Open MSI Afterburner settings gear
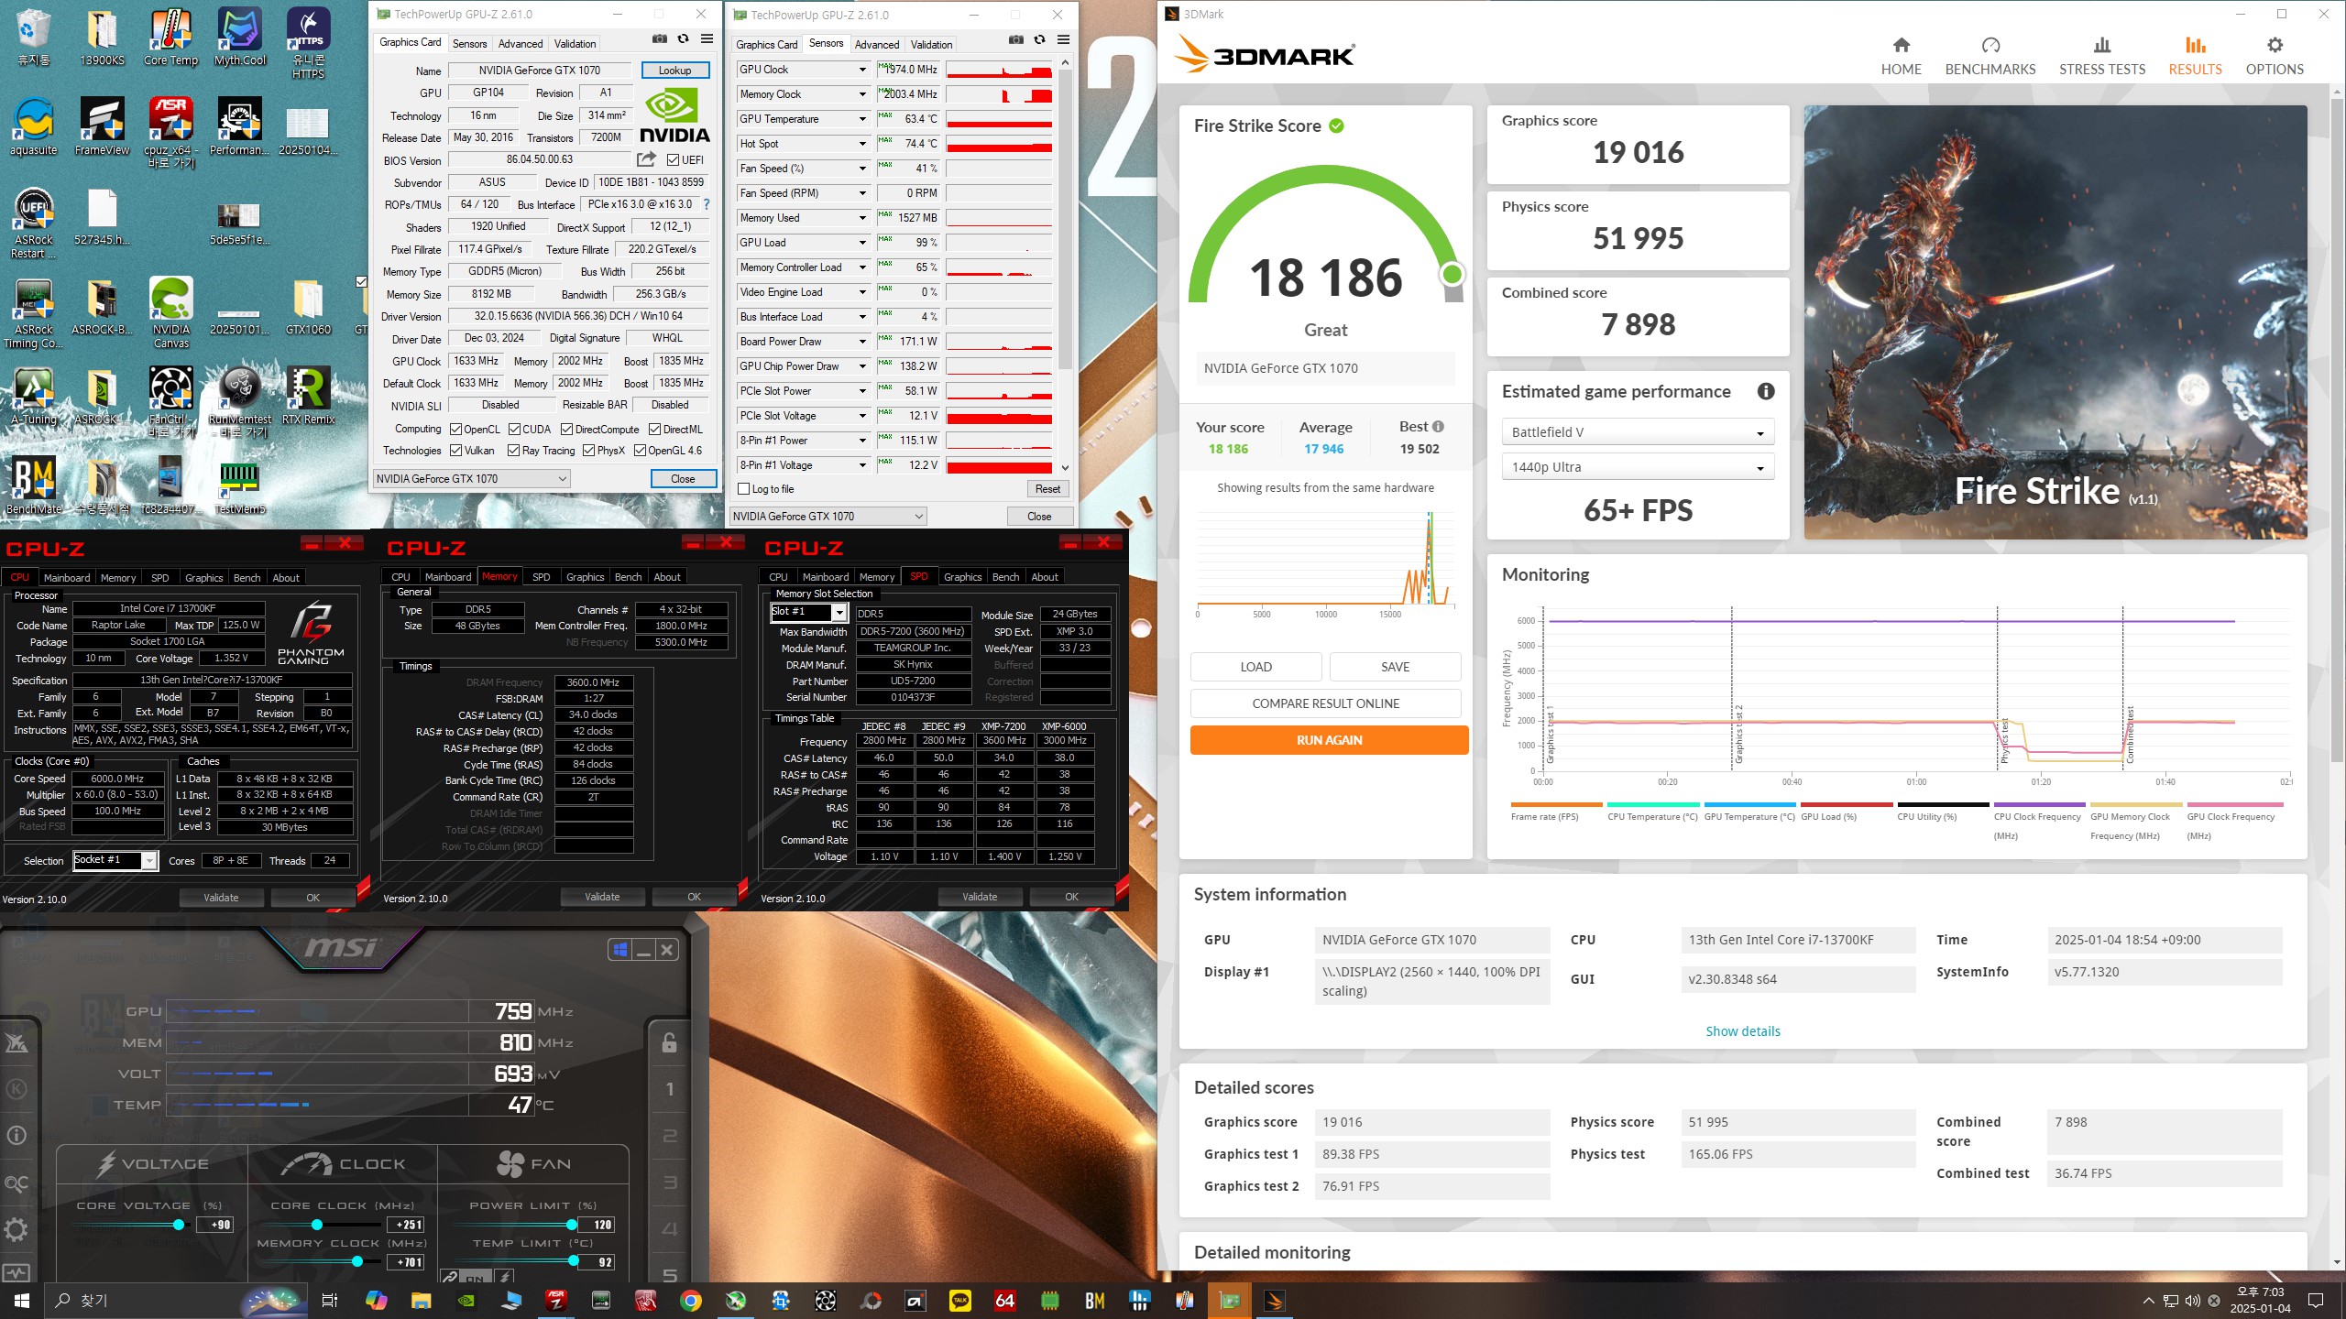 (16, 1230)
